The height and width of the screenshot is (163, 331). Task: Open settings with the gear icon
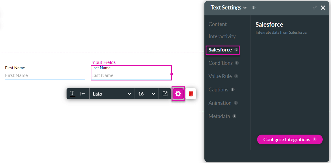click(178, 94)
